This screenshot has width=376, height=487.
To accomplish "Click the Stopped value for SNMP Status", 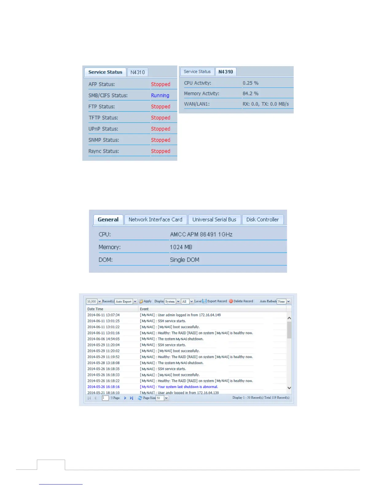I will click(x=161, y=140).
